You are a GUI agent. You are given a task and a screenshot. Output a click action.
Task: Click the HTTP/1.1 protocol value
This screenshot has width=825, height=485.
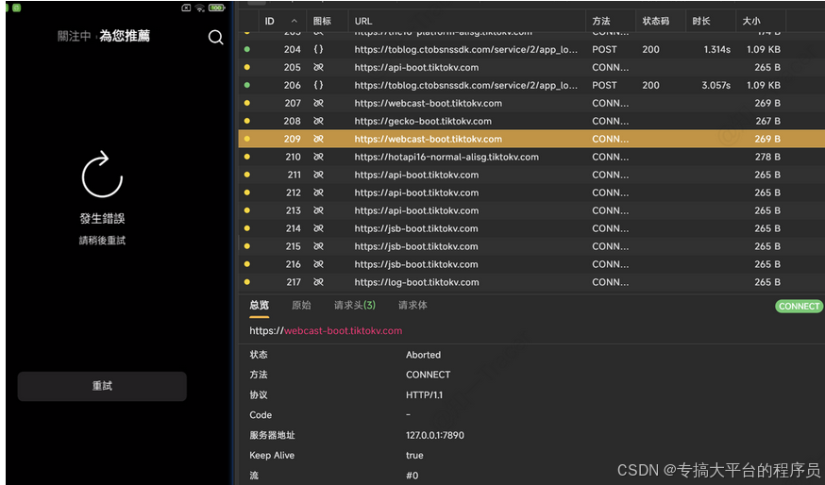(424, 395)
